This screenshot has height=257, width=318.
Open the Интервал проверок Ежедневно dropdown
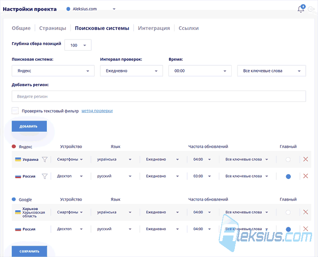131,71
